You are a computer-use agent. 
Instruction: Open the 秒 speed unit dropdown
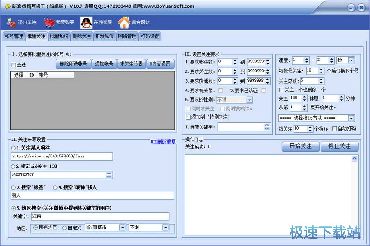(x=351, y=60)
